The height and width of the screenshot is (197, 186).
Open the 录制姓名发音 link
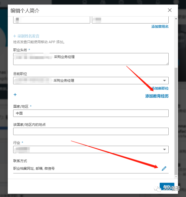click(26, 36)
